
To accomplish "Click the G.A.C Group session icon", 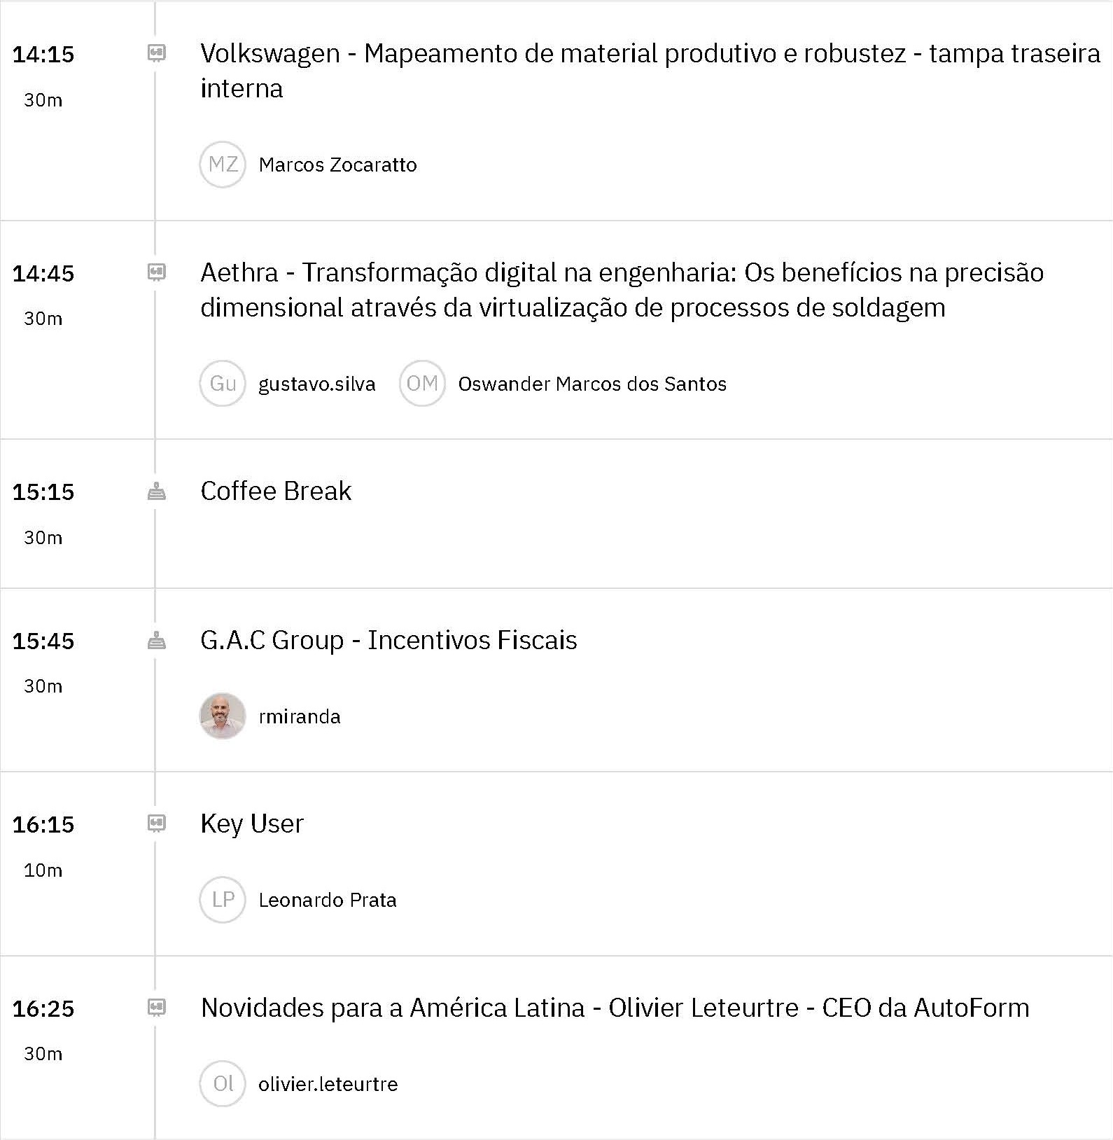I will 157,640.
